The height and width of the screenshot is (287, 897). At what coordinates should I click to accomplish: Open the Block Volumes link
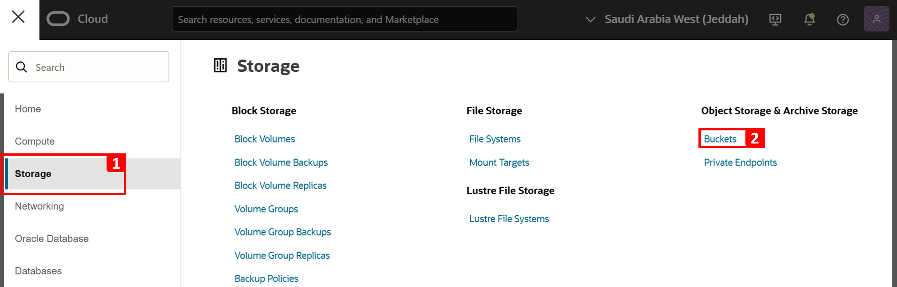tap(265, 139)
